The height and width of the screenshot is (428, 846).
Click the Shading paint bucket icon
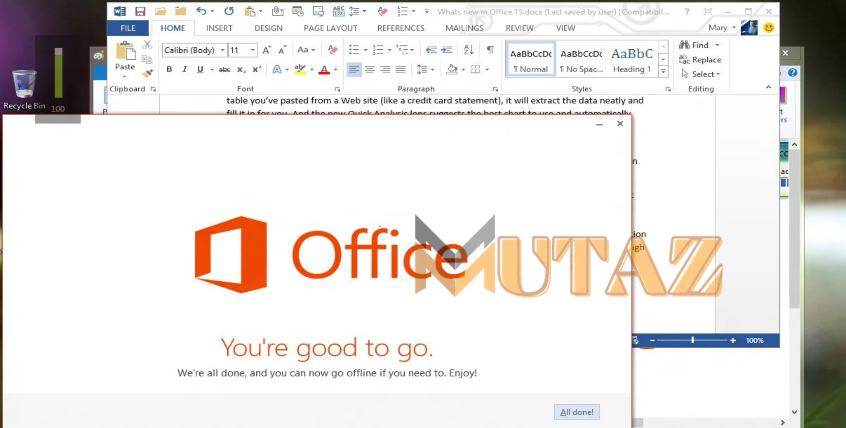[x=452, y=69]
